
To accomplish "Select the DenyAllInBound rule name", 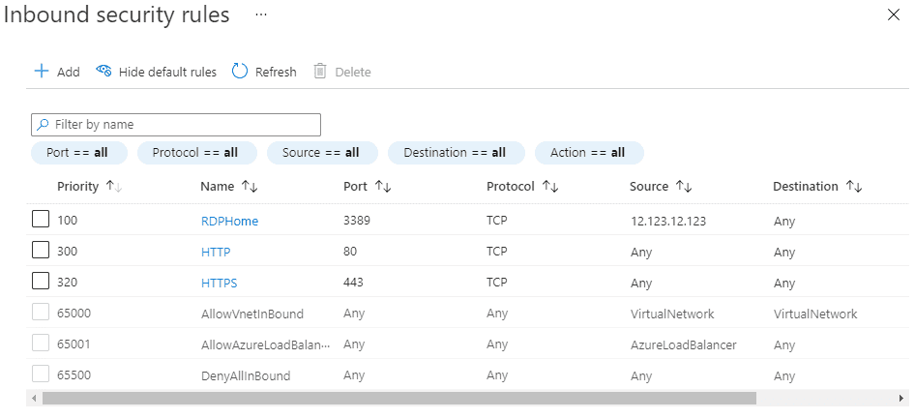I will pos(245,375).
